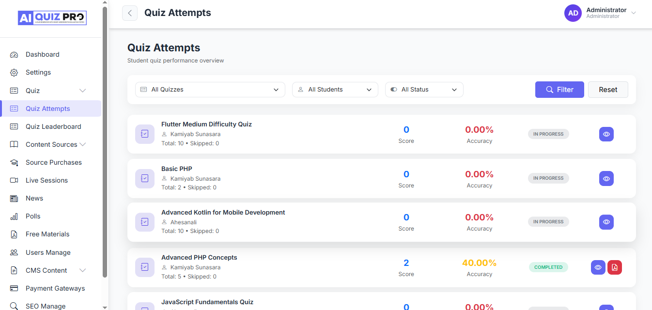This screenshot has height=310, width=652.
Task: Click the 40.00% accuracy value
Action: pos(479,263)
